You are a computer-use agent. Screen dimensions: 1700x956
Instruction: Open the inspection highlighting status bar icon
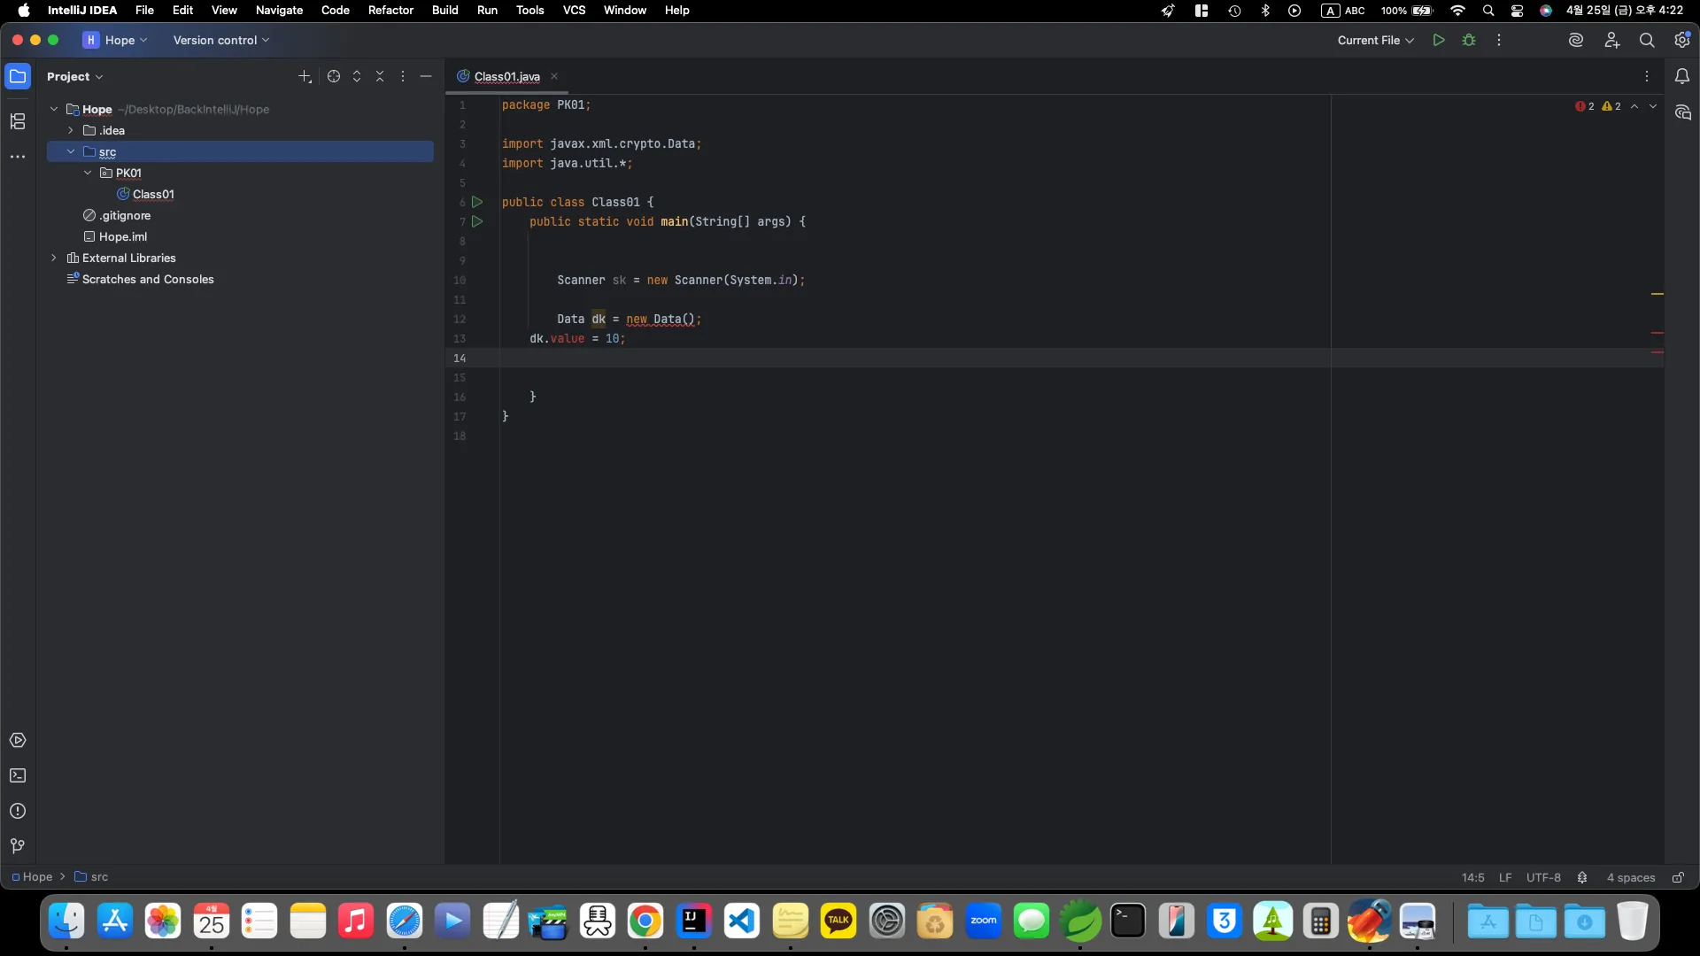pos(1582,877)
